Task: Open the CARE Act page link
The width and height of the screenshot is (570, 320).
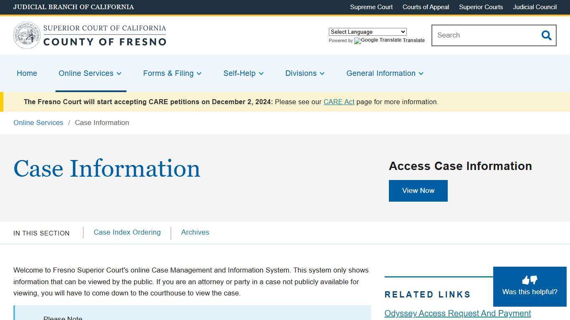Action: click(x=339, y=102)
